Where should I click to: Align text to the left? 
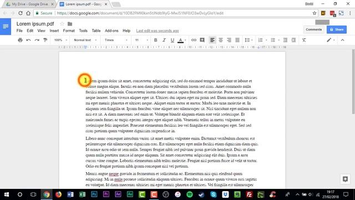pyautogui.click(x=212, y=40)
